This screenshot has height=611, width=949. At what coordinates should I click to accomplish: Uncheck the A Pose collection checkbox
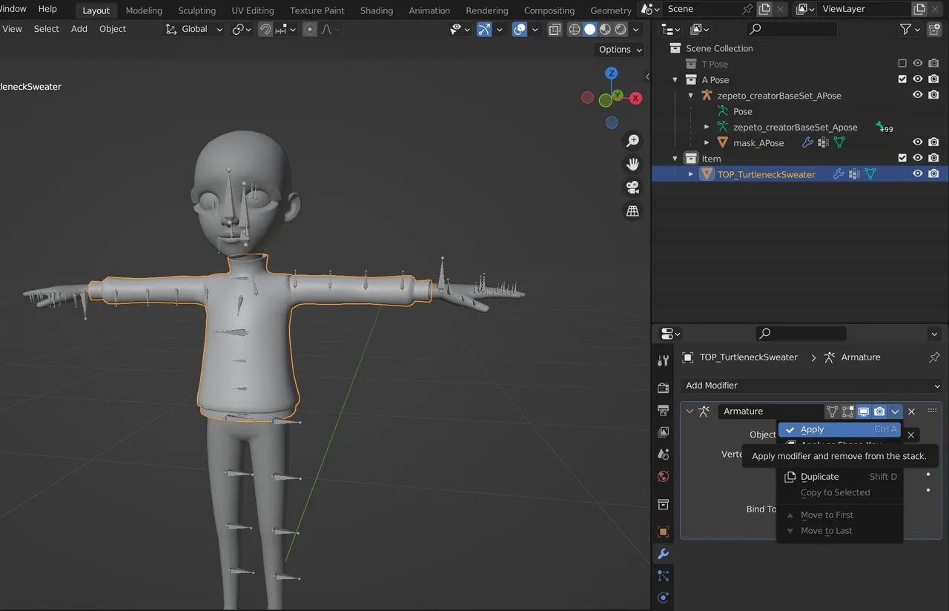pos(902,79)
